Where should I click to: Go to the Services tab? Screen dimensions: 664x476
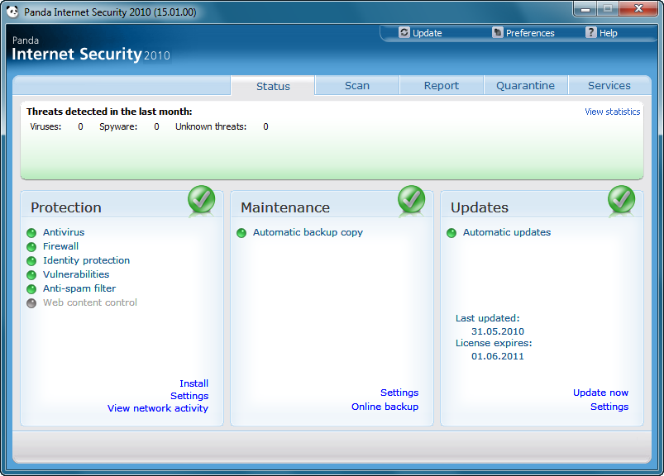[x=609, y=86]
